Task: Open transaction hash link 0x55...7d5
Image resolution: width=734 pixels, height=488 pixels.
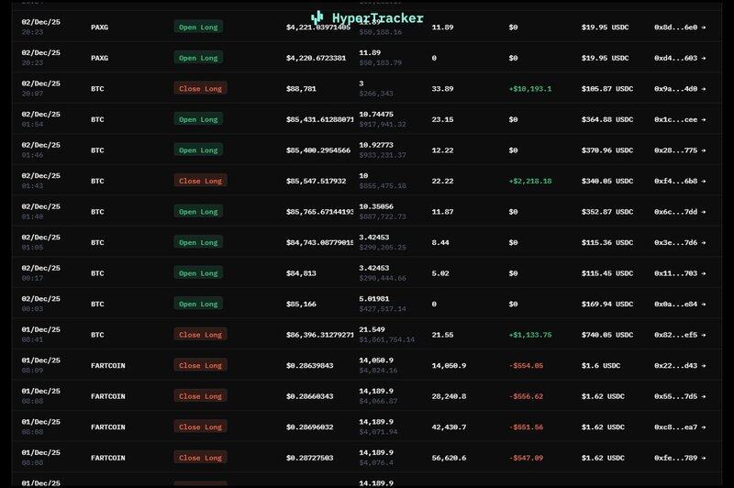Action: (x=675, y=396)
